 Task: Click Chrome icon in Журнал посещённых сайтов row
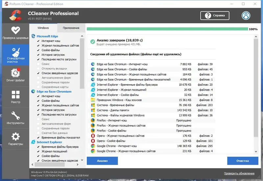(93, 151)
